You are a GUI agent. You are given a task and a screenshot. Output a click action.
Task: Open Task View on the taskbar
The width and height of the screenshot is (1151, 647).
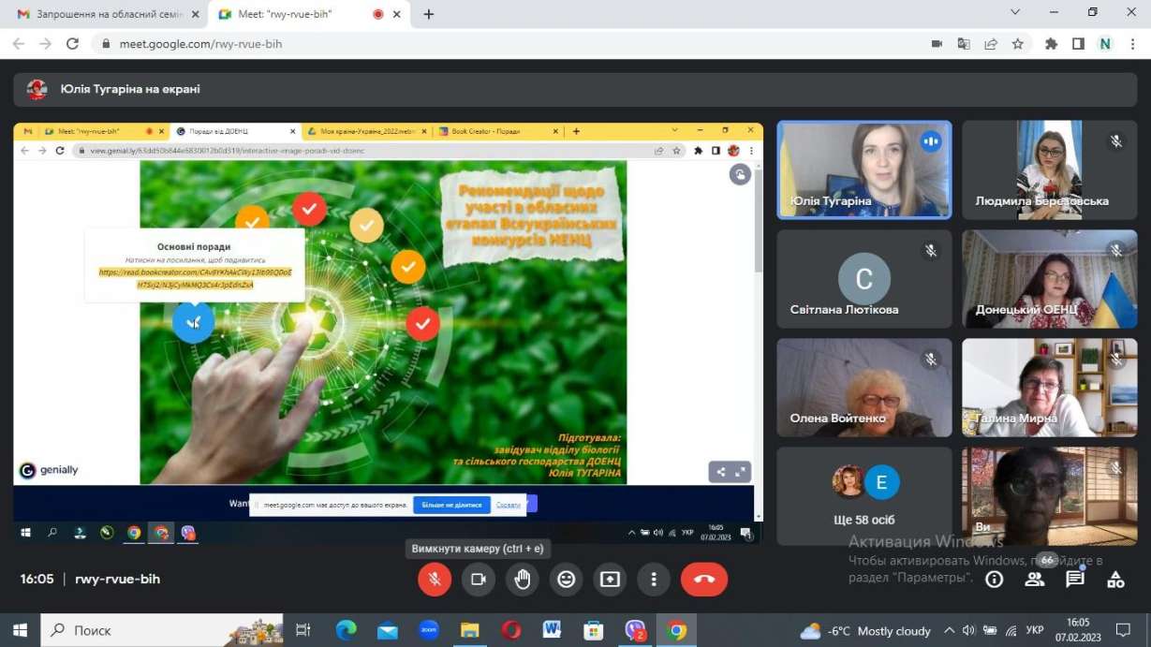click(303, 630)
